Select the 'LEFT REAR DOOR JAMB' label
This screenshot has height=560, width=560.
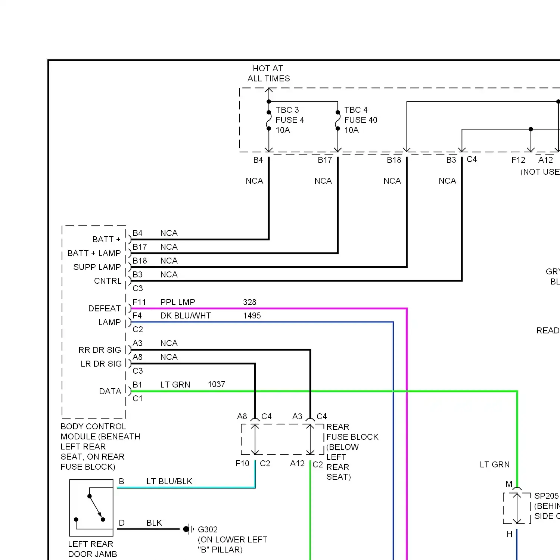[92, 549]
